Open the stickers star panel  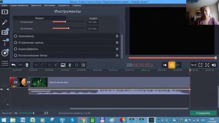pos(5,53)
